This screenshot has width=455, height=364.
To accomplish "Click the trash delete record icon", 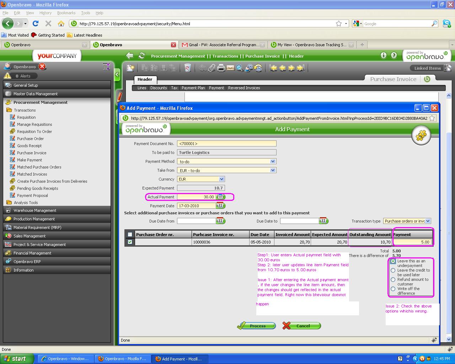I will (188, 68).
